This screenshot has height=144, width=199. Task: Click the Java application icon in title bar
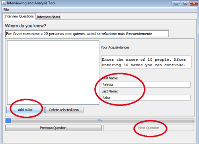click(4, 3)
